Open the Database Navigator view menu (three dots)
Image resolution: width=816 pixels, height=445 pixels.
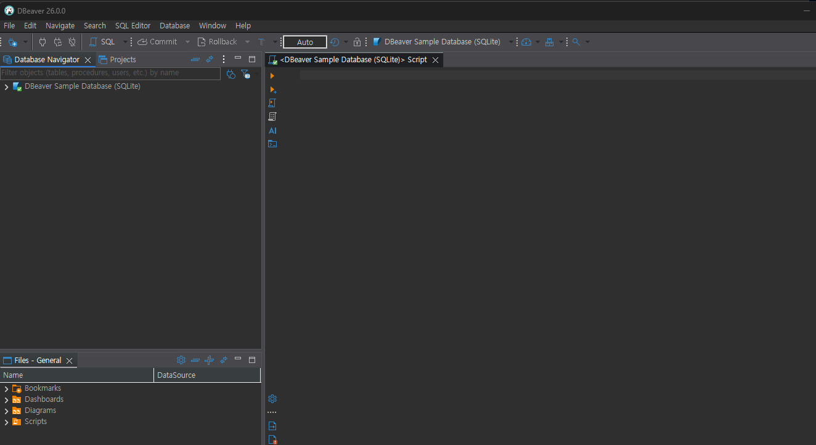tap(224, 59)
